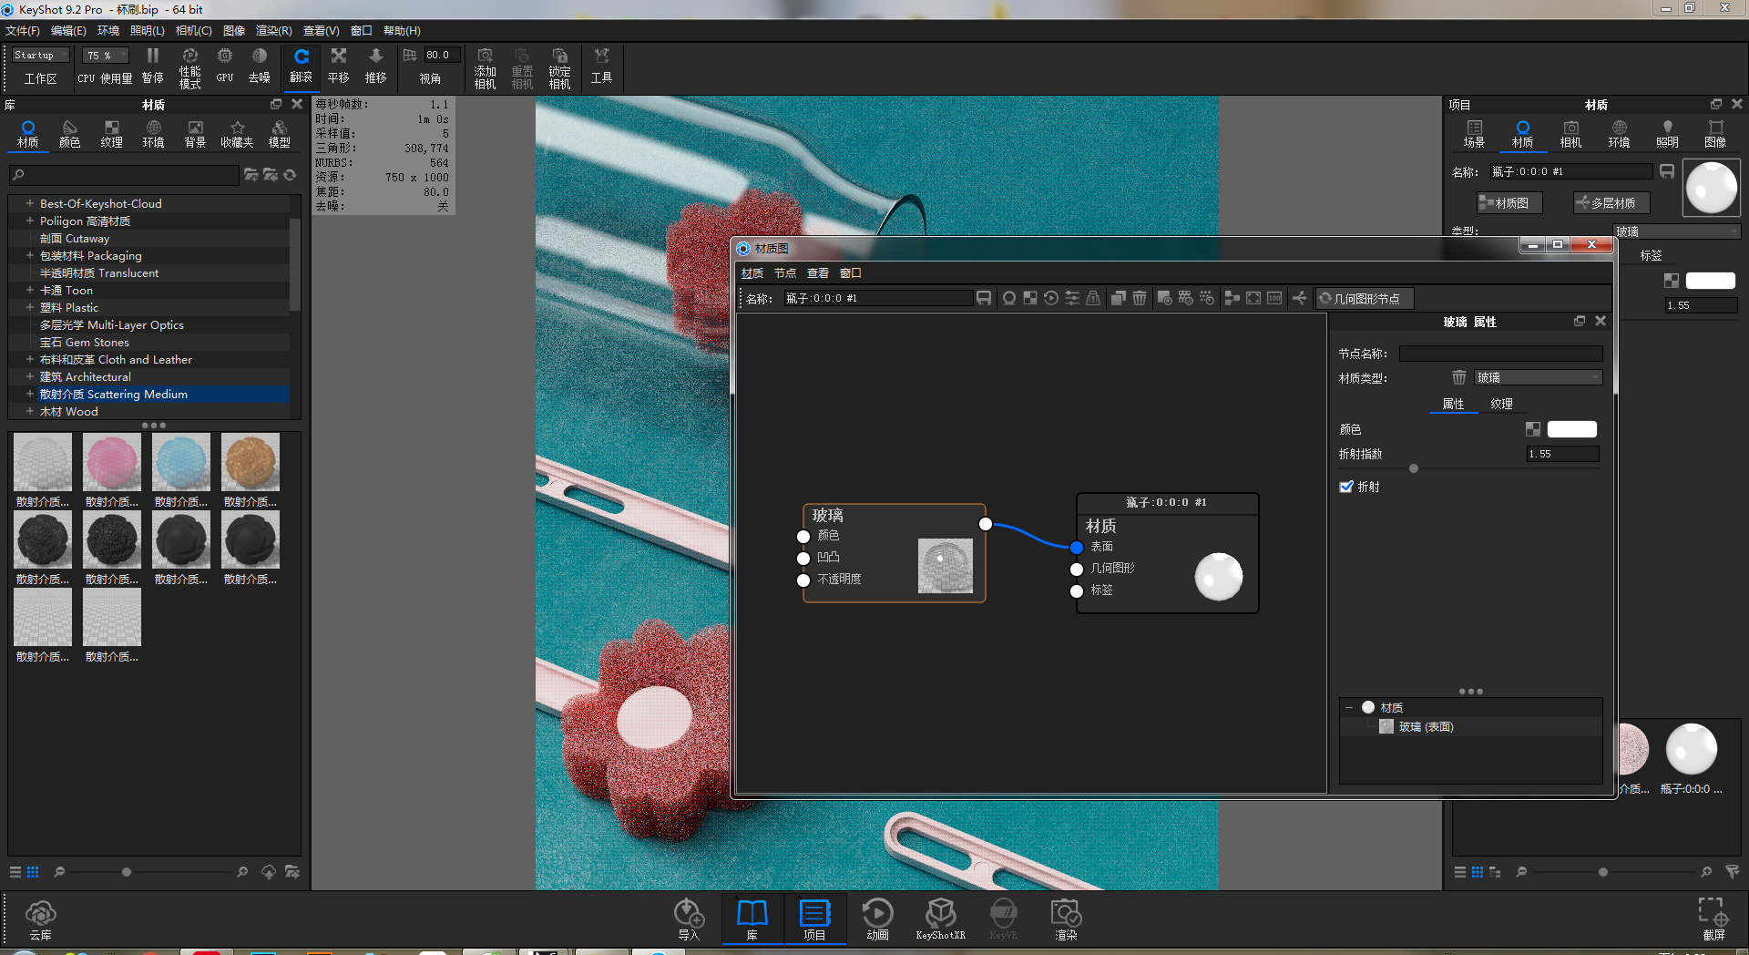Toggle the 锁定相机 camera lock

(x=559, y=67)
